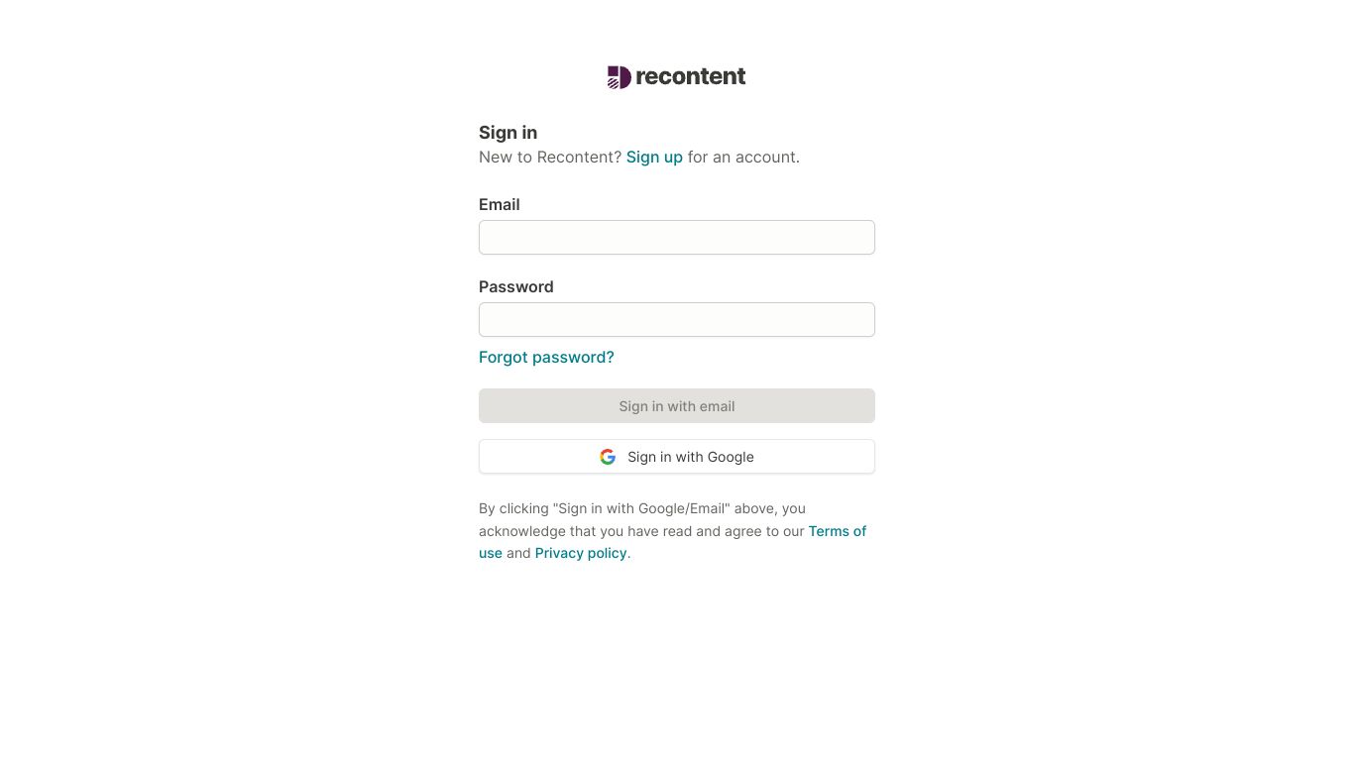Click the Sign in heading

coord(508,133)
